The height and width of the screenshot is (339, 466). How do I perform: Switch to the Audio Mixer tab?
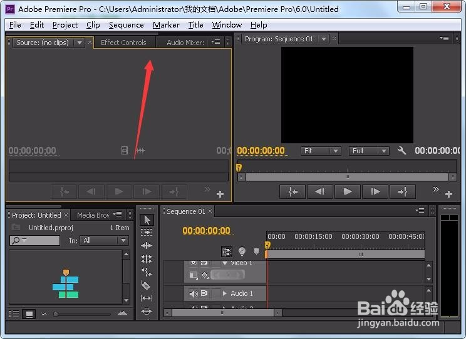point(185,43)
